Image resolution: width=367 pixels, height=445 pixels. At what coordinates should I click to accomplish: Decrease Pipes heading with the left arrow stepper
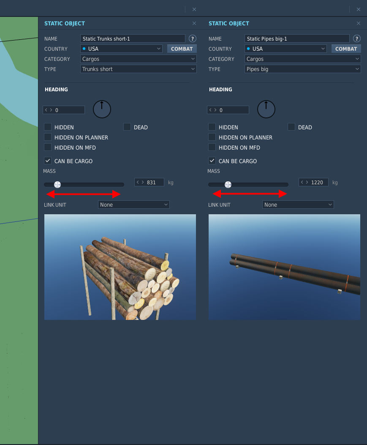(210, 110)
